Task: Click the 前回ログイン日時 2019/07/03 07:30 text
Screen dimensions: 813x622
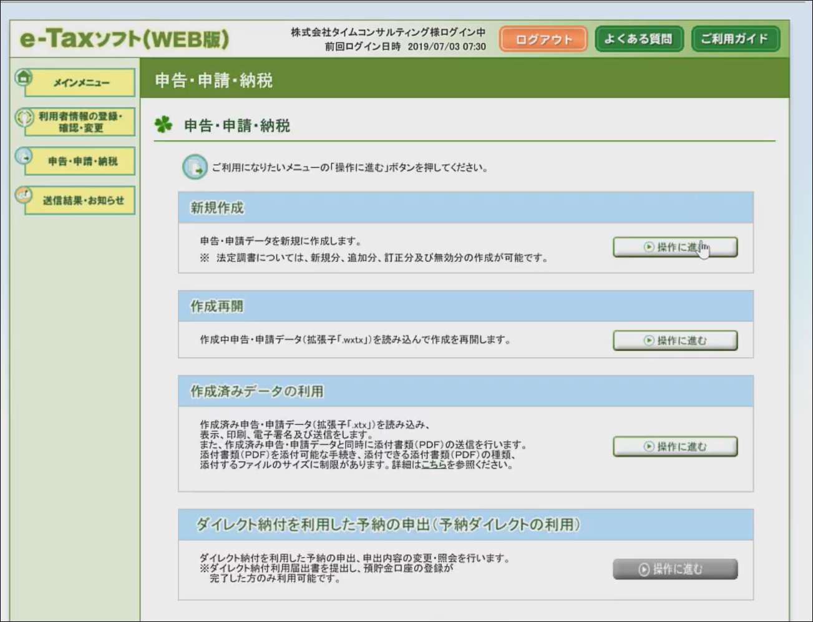Action: coord(405,47)
